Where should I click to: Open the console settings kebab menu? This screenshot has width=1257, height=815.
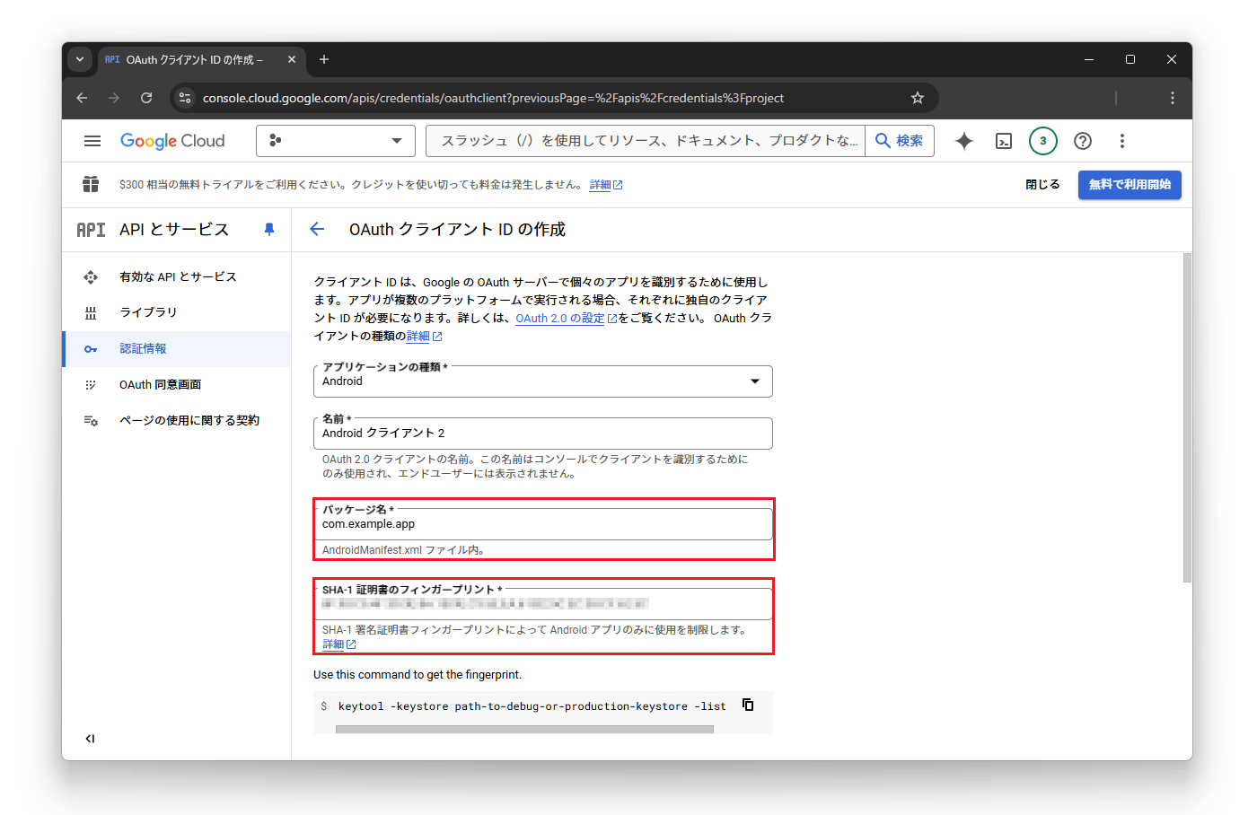coord(1121,141)
